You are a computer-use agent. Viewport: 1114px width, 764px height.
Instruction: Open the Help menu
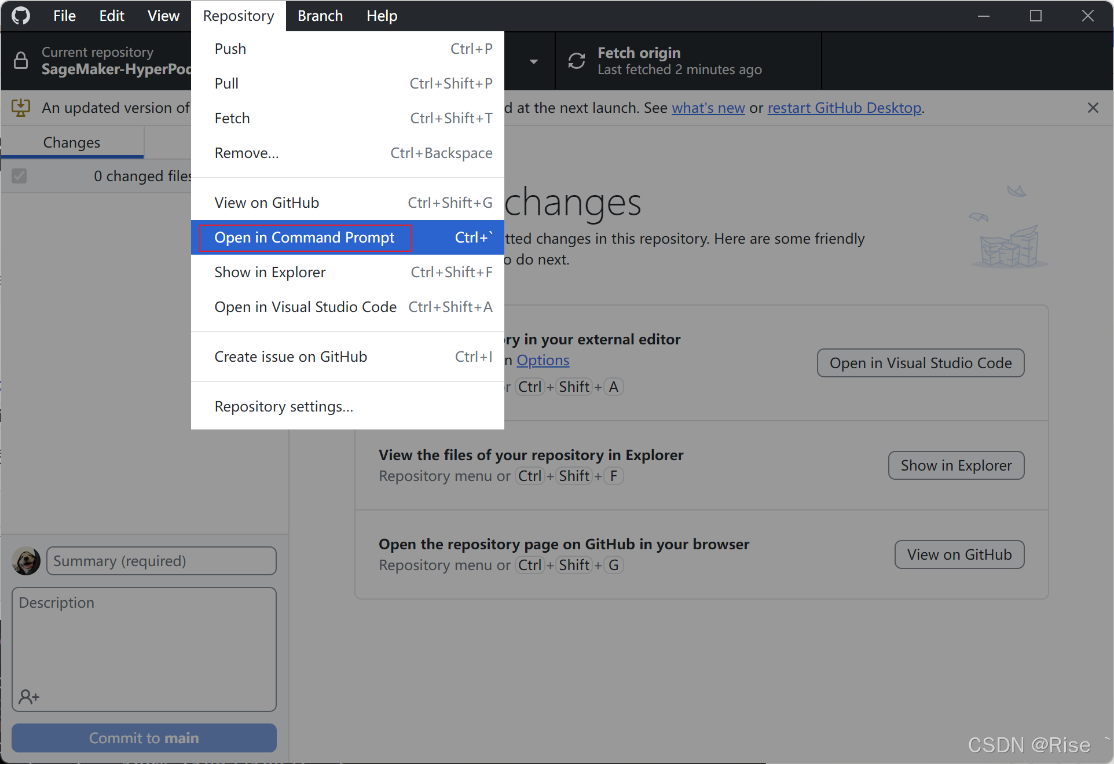tap(382, 16)
